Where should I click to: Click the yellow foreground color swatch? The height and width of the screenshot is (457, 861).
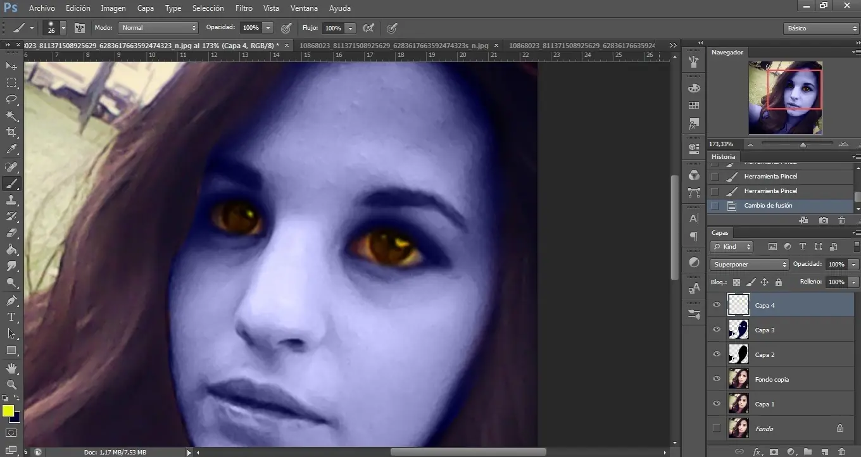8,411
